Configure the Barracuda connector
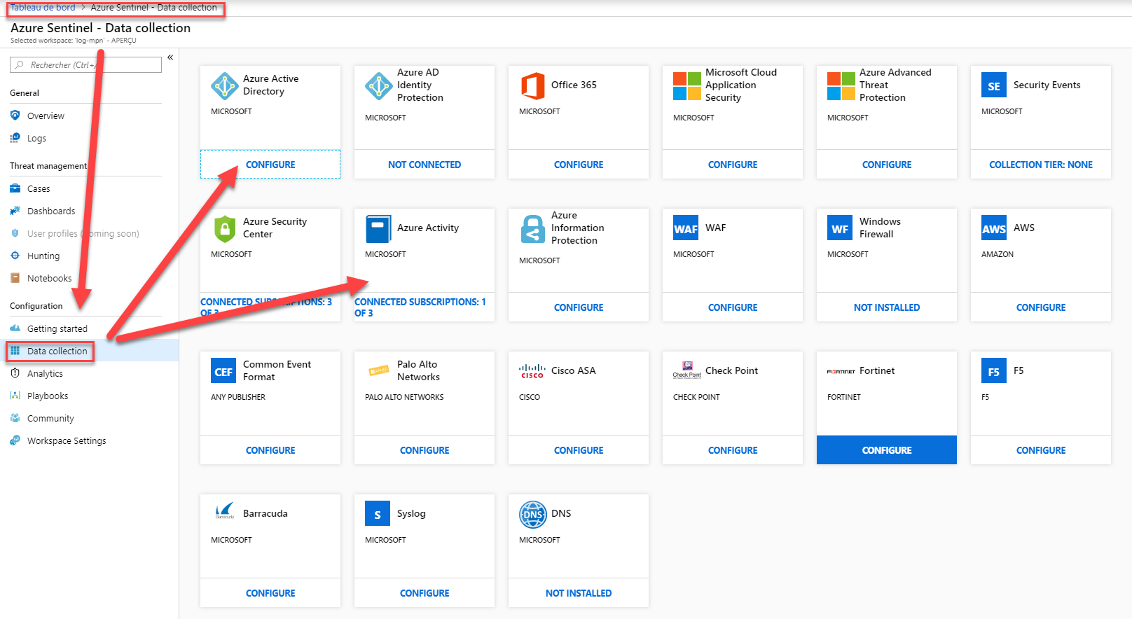Image resolution: width=1132 pixels, height=619 pixels. pos(270,593)
